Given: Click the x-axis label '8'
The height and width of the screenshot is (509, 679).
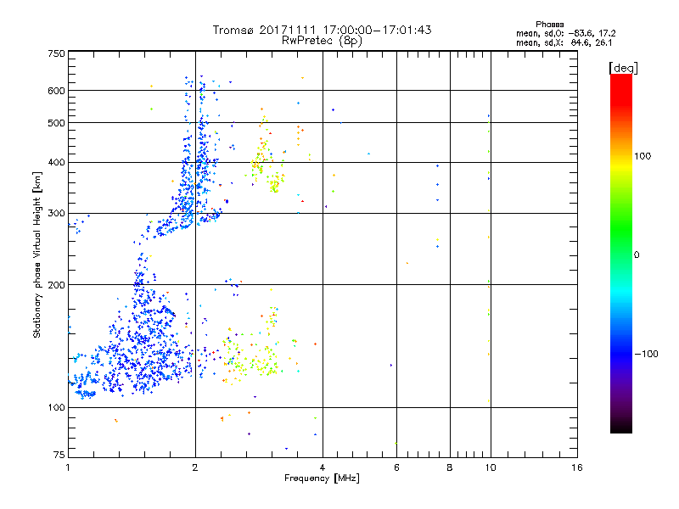Looking at the screenshot, I should 450,467.
